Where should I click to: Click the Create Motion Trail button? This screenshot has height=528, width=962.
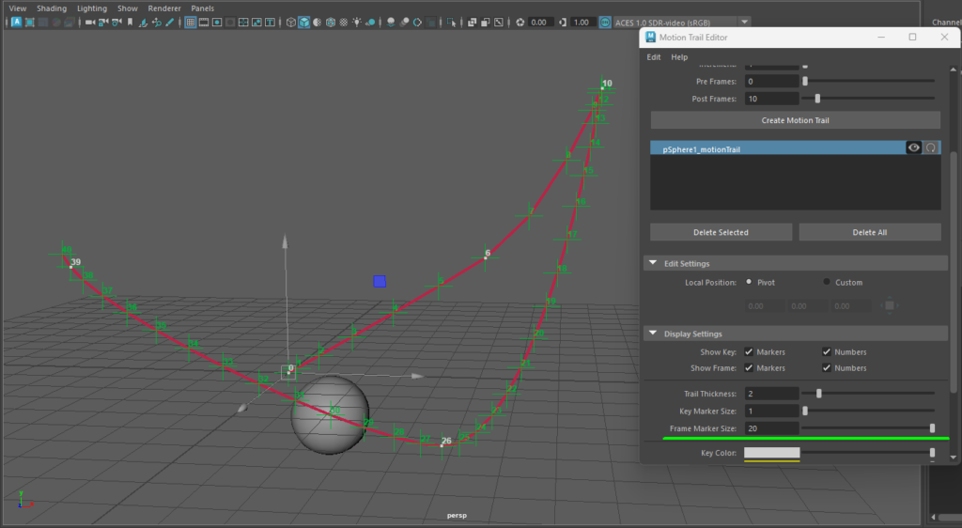795,120
